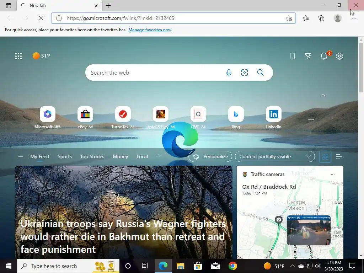Open Microsoft Store from taskbar
The image size is (364, 273).
point(198,266)
